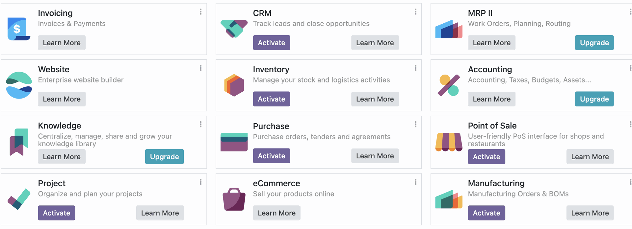Activate the CRM module
The image size is (632, 229).
click(271, 43)
